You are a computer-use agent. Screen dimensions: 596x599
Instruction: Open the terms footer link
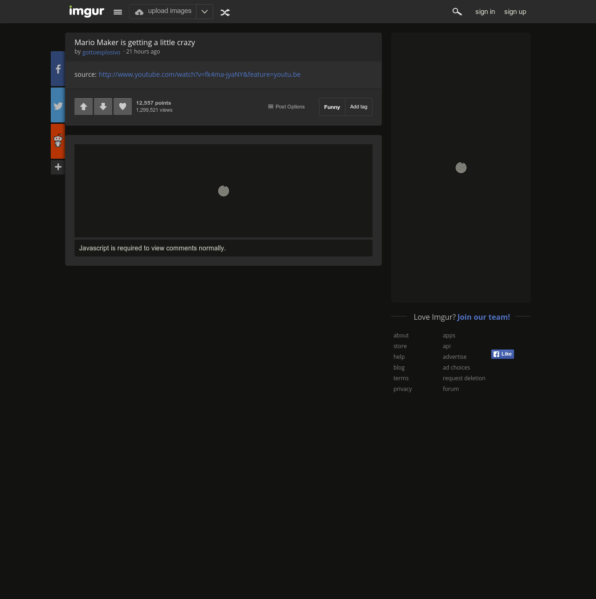point(401,378)
